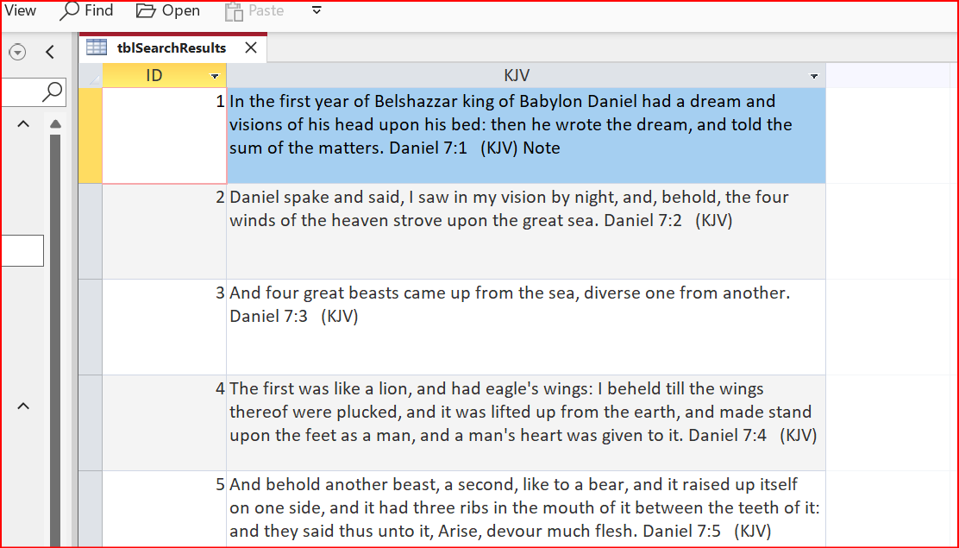The height and width of the screenshot is (548, 959).
Task: Click the table icon on tblSearchResults tab
Action: point(97,47)
